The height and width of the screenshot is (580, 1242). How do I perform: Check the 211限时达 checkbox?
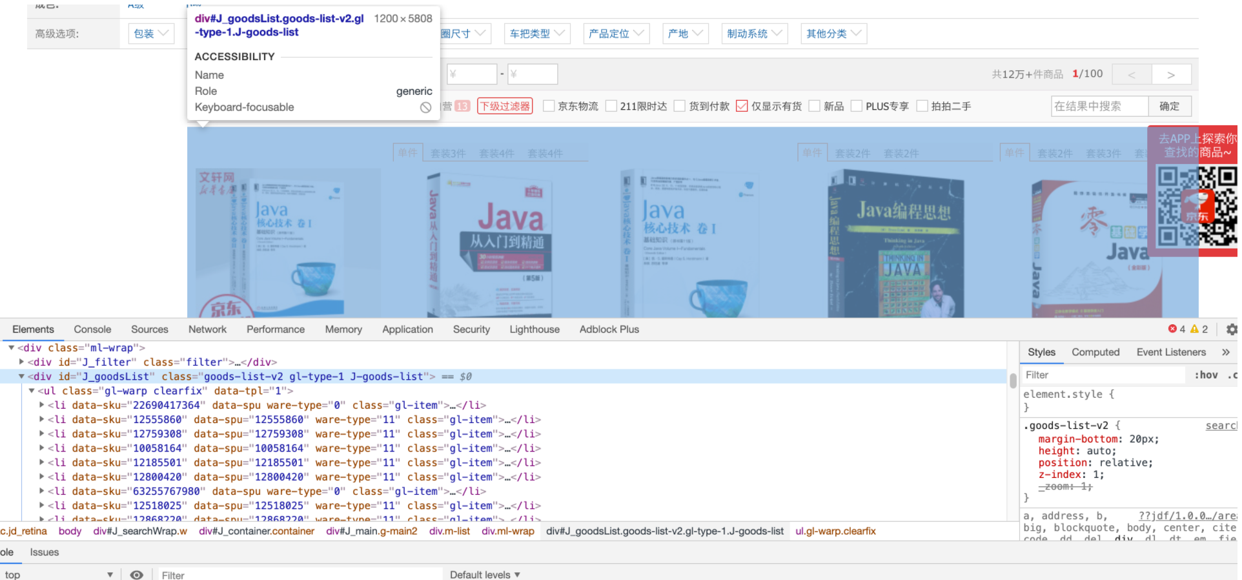pyautogui.click(x=611, y=106)
